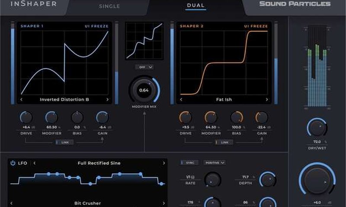Click the Shaper 2 Modifier knob
This screenshot has height=207, width=346.
pyautogui.click(x=211, y=117)
